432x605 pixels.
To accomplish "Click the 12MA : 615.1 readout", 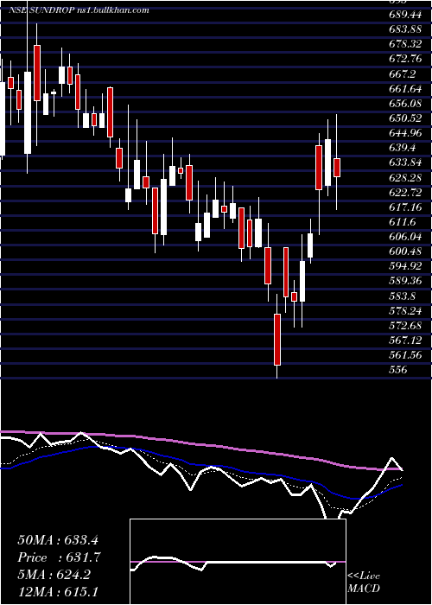I will (57, 591).
